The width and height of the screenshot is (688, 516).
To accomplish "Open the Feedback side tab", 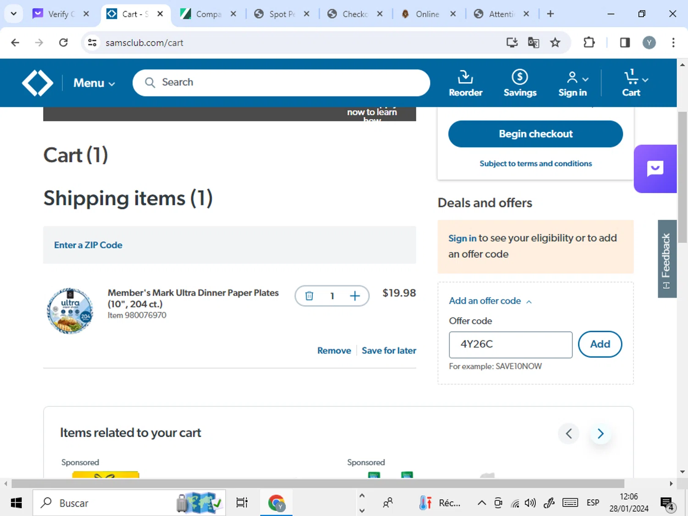I will (667, 259).
